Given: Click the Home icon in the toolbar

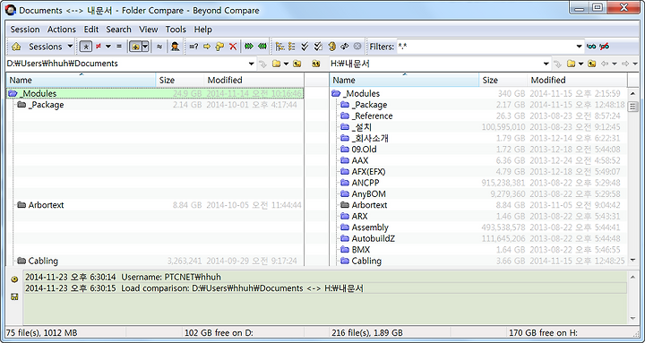Looking at the screenshot, I should pos(16,47).
